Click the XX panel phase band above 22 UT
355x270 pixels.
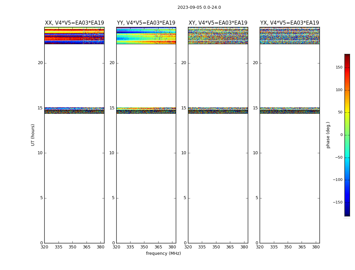coord(74,35)
